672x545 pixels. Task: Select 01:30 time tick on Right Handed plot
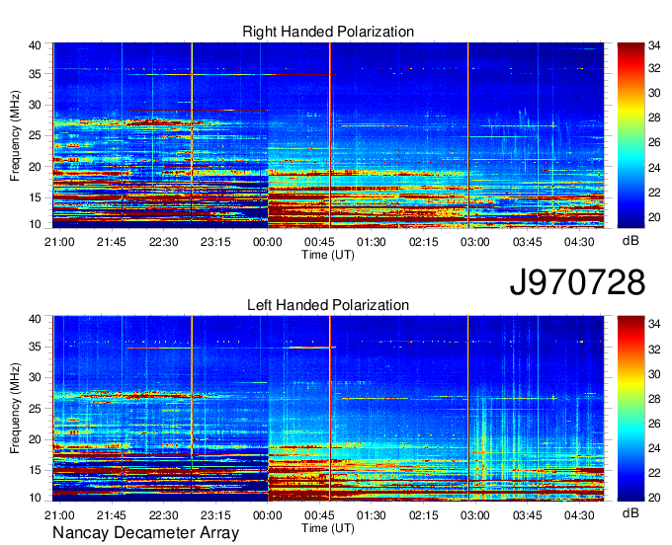[x=372, y=242]
